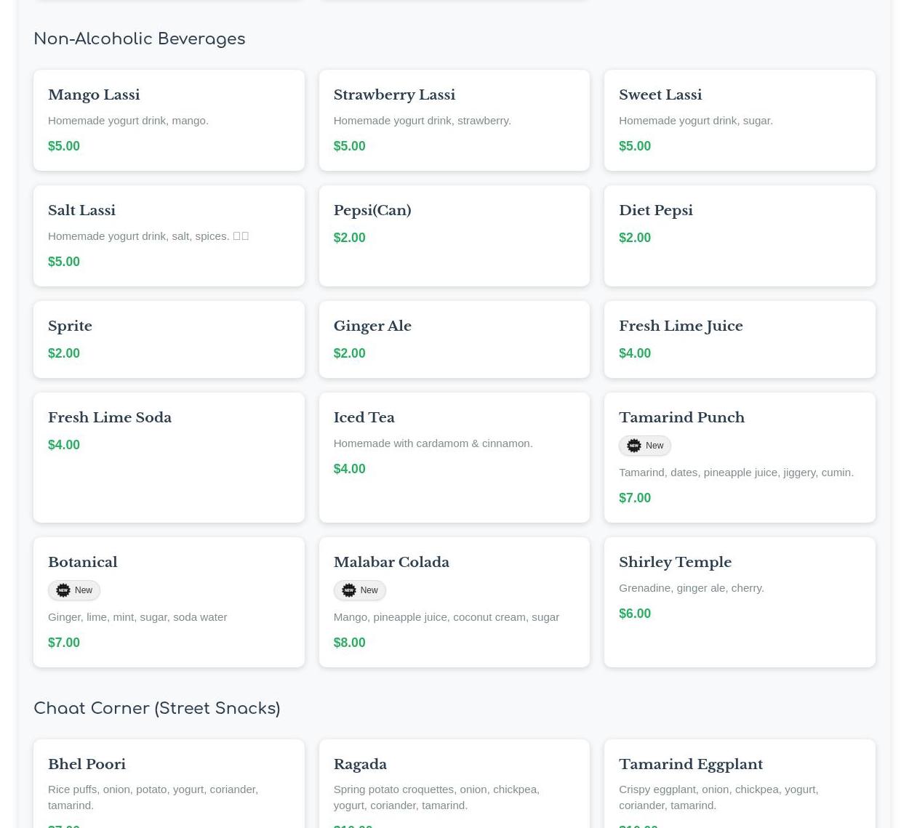Open the Mango Lassi menu item
909x828 pixels.
[x=94, y=95]
